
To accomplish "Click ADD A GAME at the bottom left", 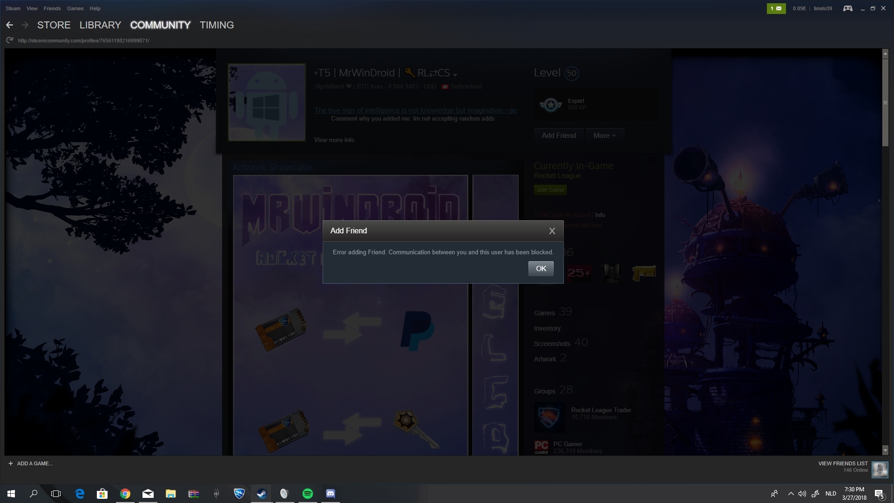I will [31, 463].
